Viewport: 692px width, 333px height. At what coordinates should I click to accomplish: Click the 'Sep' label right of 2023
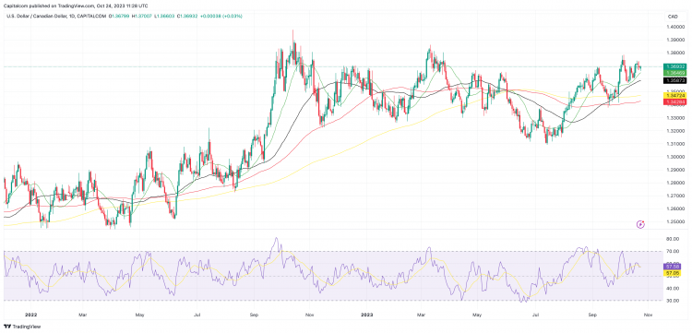pos(593,315)
